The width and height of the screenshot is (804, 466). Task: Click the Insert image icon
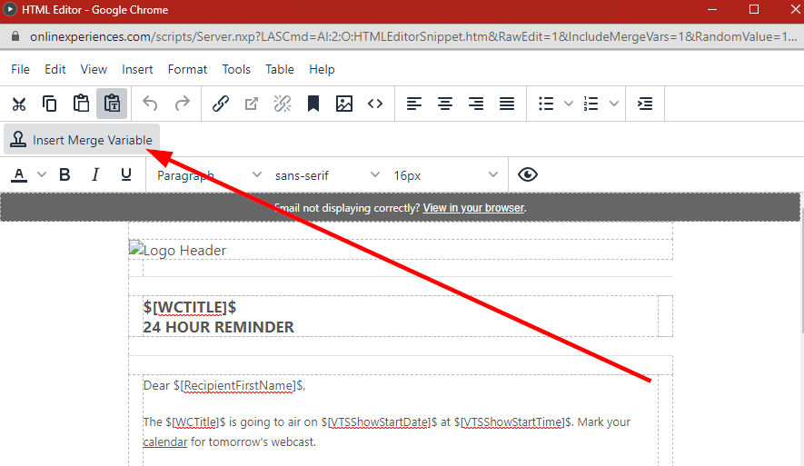point(344,104)
